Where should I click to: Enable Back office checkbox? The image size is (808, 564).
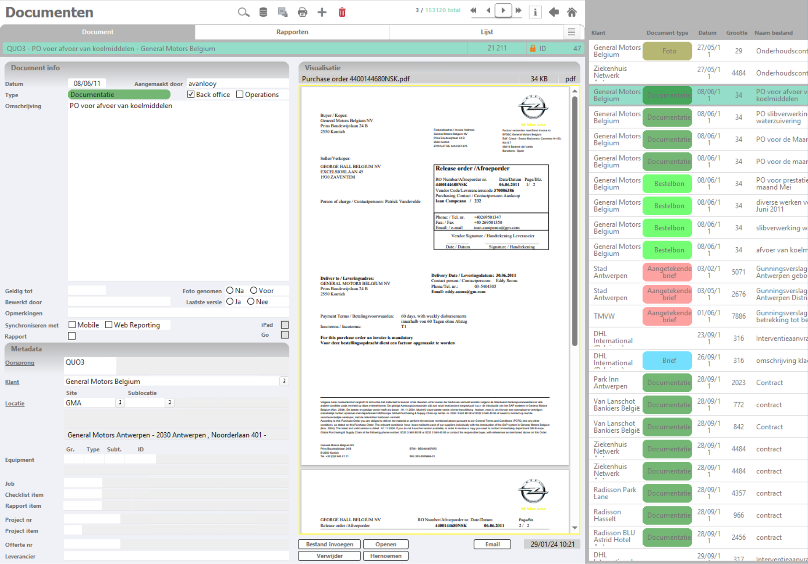[x=191, y=94]
